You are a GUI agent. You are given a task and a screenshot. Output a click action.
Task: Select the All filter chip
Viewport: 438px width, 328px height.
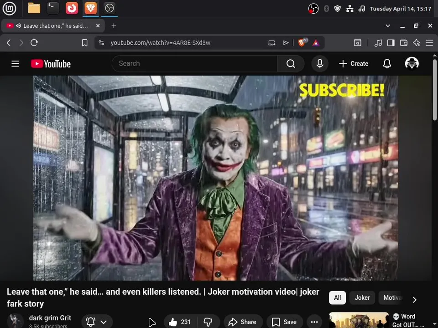338,297
